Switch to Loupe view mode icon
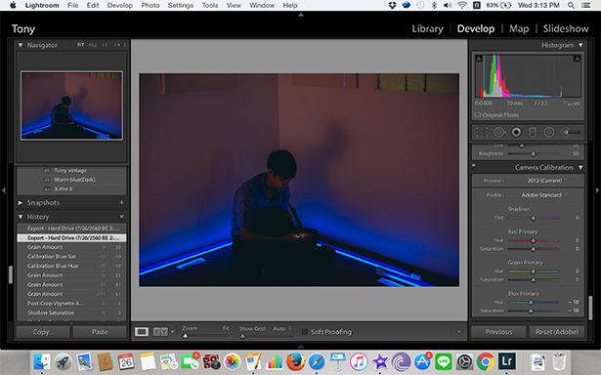 click(x=142, y=332)
